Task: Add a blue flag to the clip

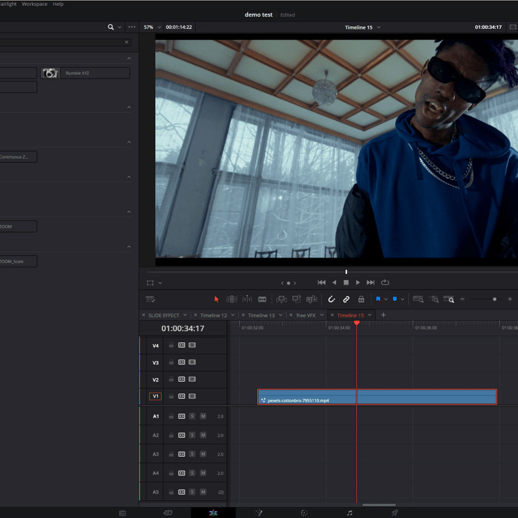Action: (378, 299)
